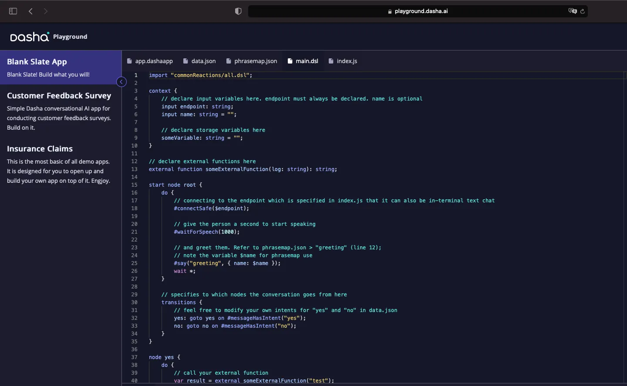627x386 pixels.
Task: Click the "// declare external functions here" comment
Action: [202, 161]
